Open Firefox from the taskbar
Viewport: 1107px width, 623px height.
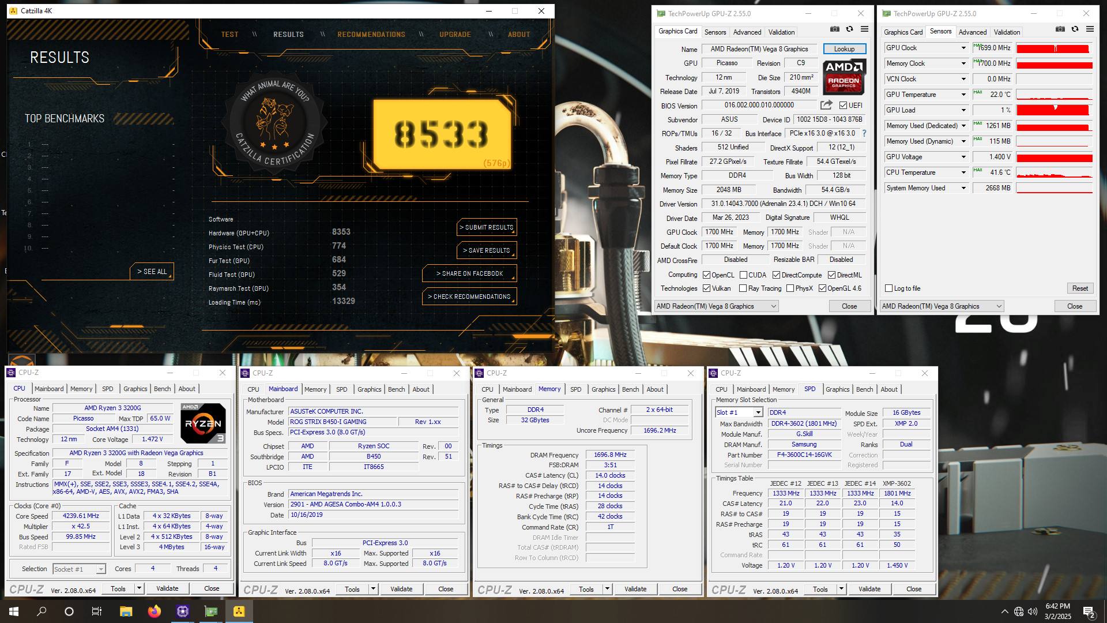[154, 611]
